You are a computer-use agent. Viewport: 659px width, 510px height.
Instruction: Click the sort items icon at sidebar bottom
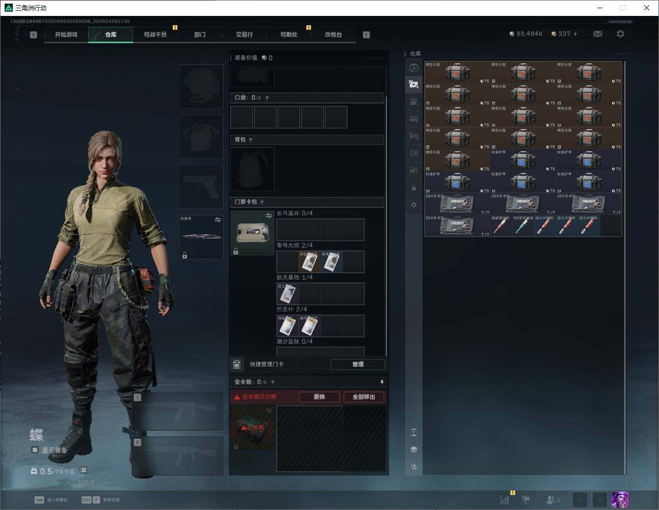pyautogui.click(x=414, y=467)
